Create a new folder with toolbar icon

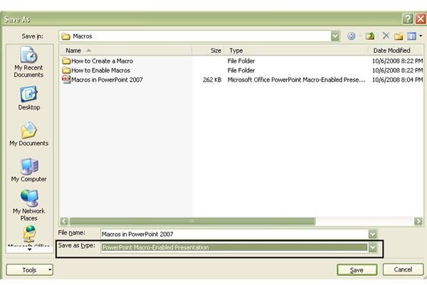pyautogui.click(x=399, y=36)
